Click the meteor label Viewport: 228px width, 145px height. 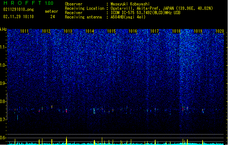(x=51, y=11)
